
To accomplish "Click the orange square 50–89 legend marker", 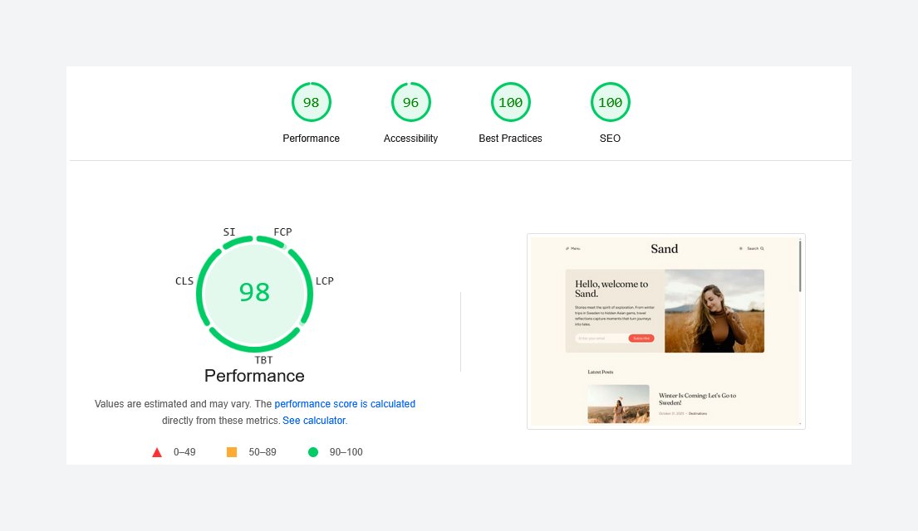I will [233, 451].
